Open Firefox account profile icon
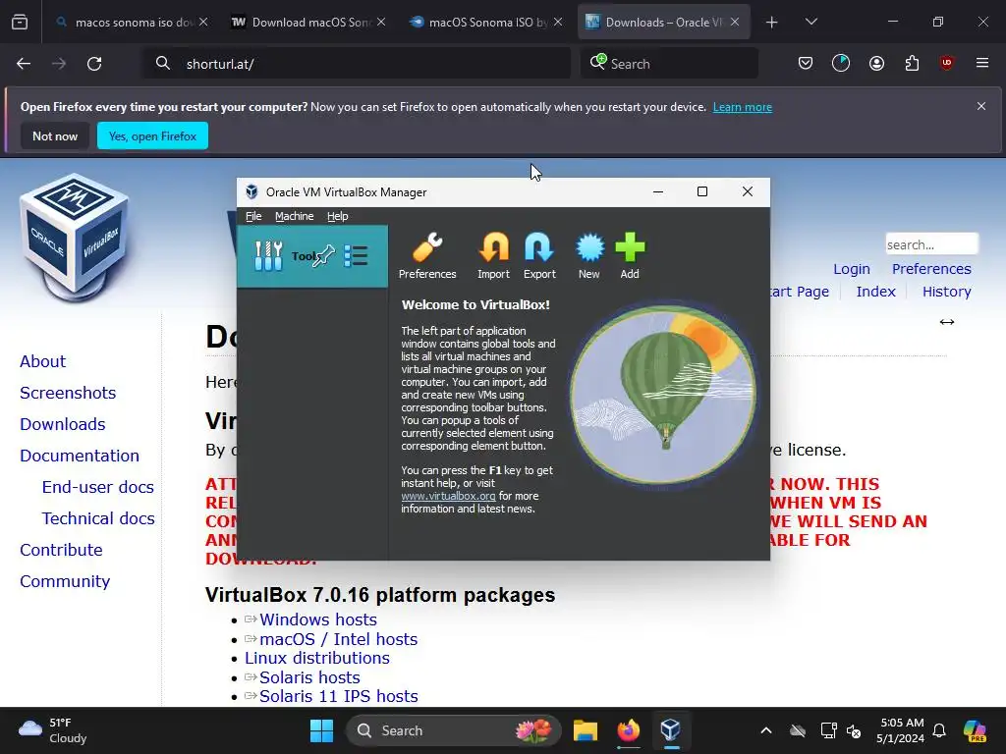 coord(876,64)
